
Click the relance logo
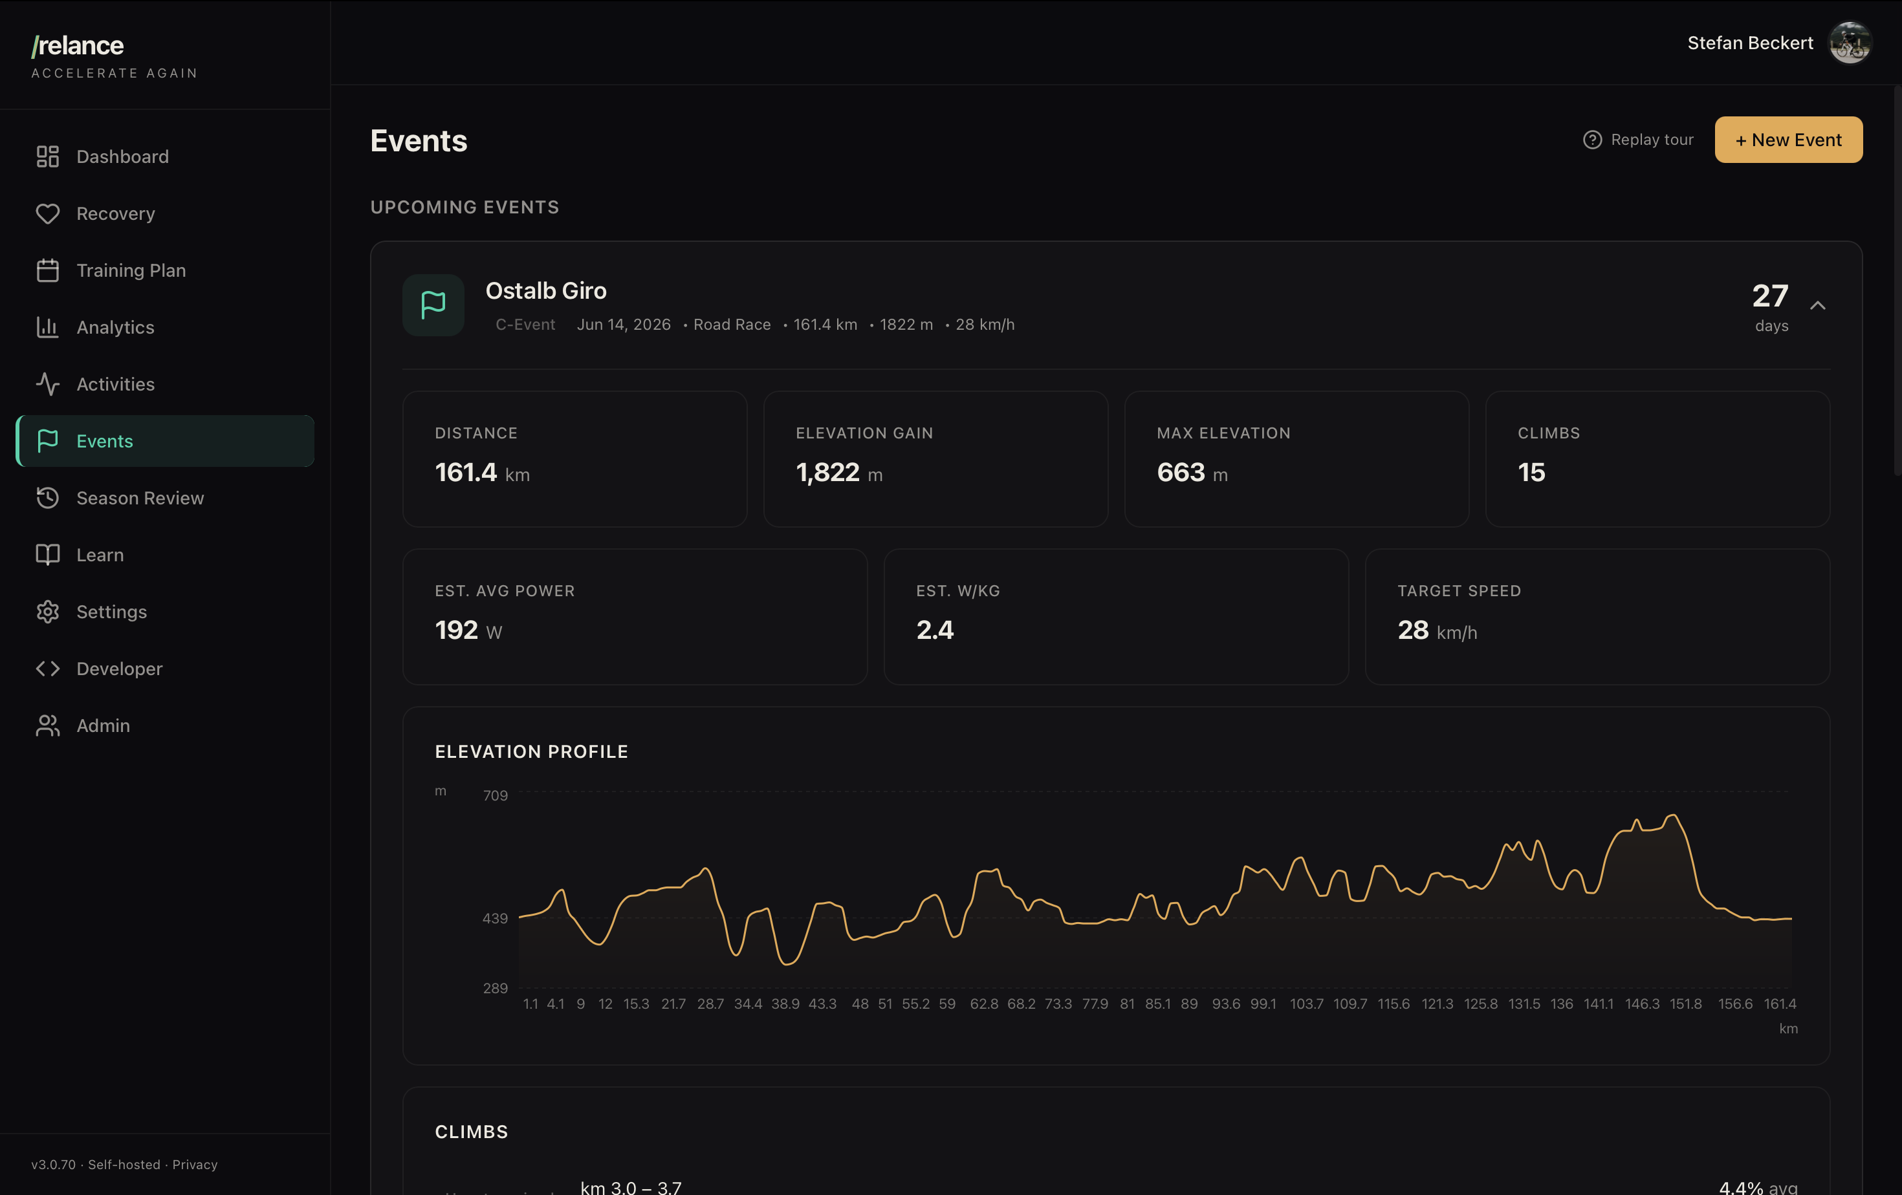(78, 46)
